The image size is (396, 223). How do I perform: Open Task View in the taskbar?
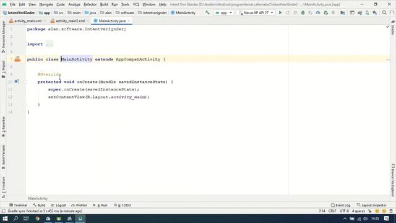coord(26,219)
